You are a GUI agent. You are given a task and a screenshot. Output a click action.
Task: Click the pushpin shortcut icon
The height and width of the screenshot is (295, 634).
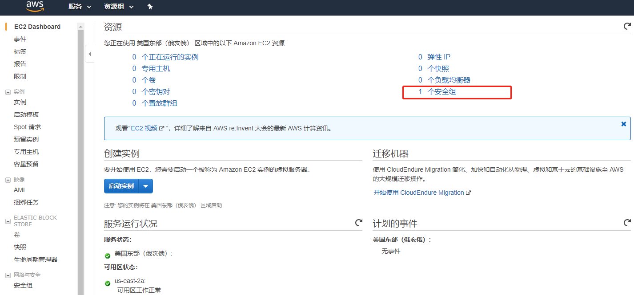150,7
